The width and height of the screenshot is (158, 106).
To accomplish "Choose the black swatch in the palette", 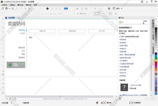I will [156, 29].
